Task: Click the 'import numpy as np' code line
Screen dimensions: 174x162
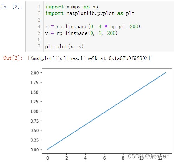Action: point(72,7)
